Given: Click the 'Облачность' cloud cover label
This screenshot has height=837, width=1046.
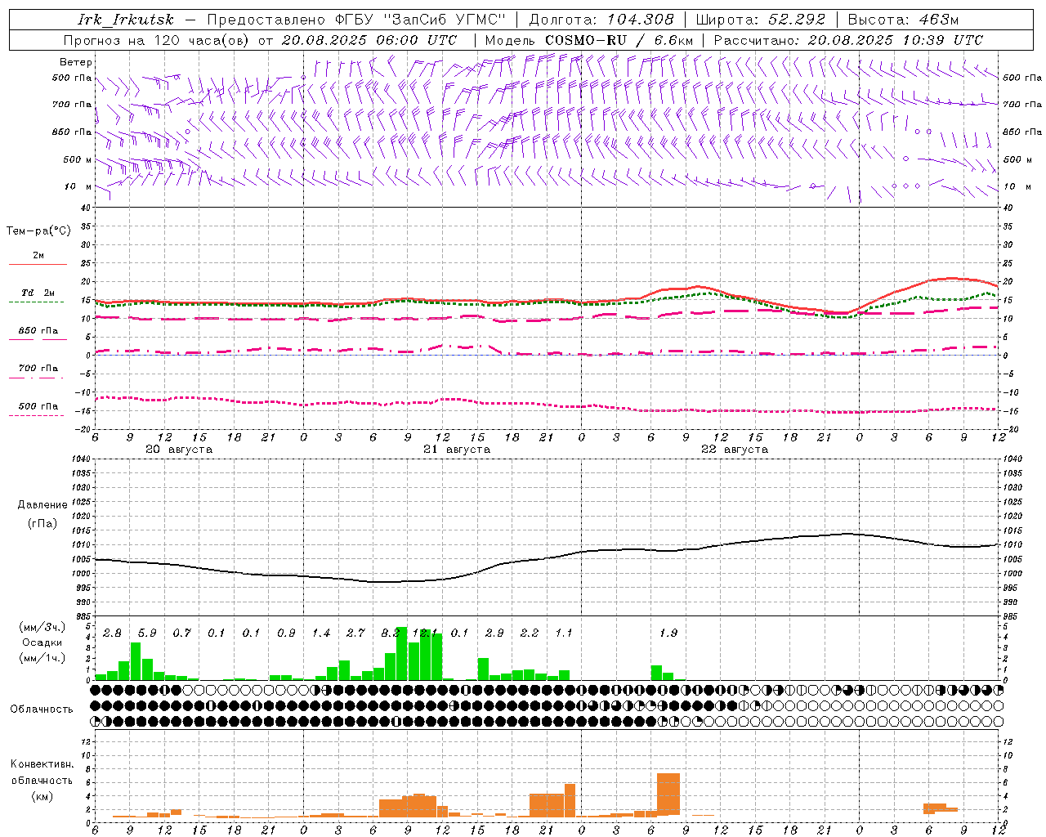Looking at the screenshot, I should click(42, 709).
